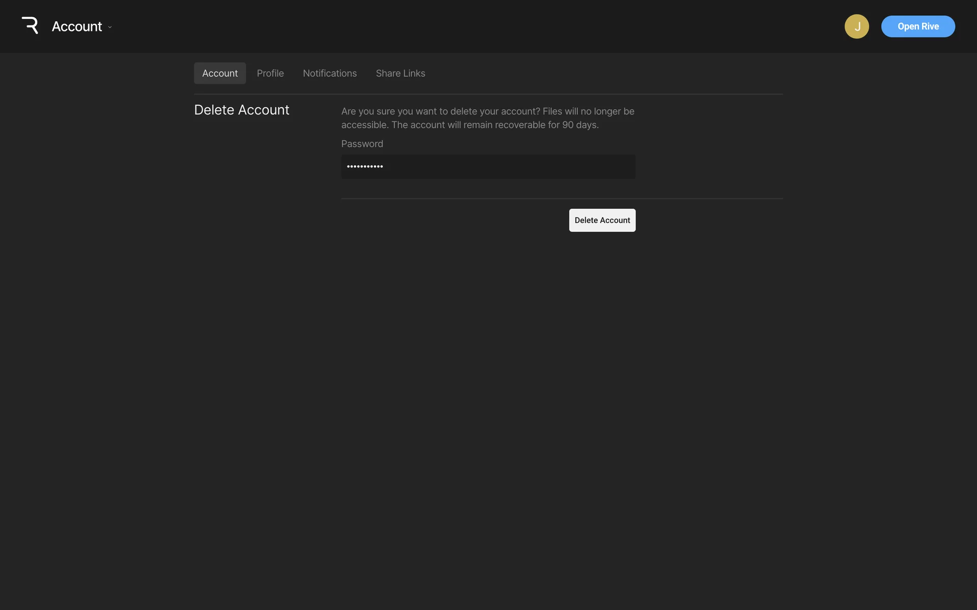Screen dimensions: 977x610
Task: Click the divider below the settings tabs
Action: 488,94
